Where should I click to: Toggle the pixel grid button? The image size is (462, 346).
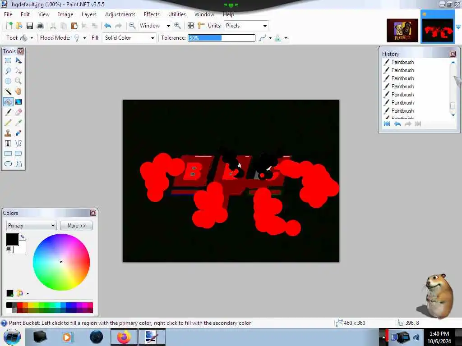click(191, 26)
